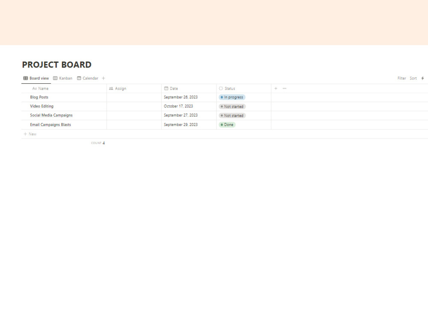Click the Assign cell for Blog Posts
Viewport: 428px width, 320px height.
134,97
